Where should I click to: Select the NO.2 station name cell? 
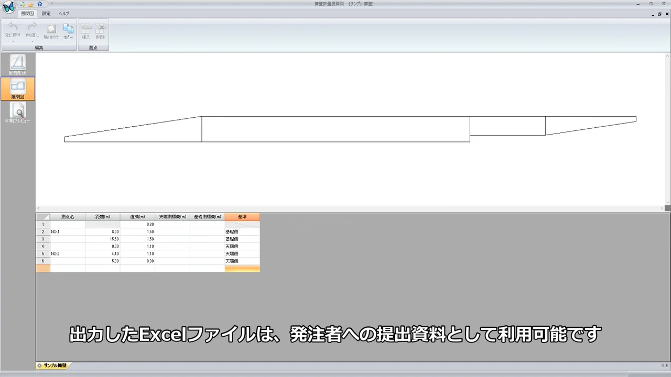(68, 253)
